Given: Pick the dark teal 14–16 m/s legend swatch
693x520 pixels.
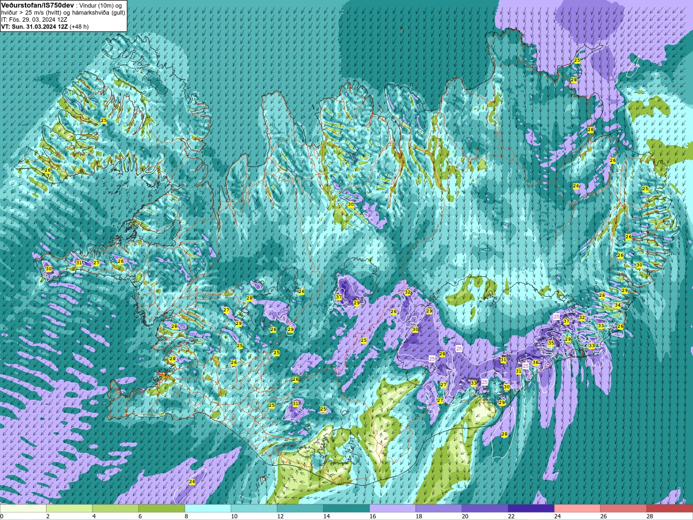Looking at the screenshot, I should pyautogui.click(x=346, y=509).
